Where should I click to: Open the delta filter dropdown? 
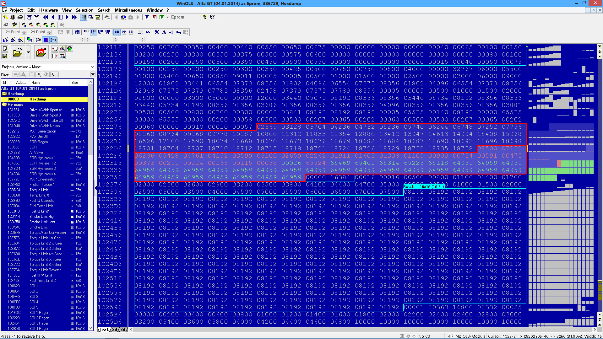(x=24, y=74)
